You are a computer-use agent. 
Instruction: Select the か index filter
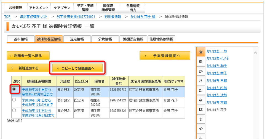point(201,71)
